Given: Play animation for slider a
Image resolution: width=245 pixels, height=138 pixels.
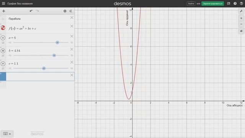Looking at the screenshot, I should pyautogui.click(x=3, y=38).
